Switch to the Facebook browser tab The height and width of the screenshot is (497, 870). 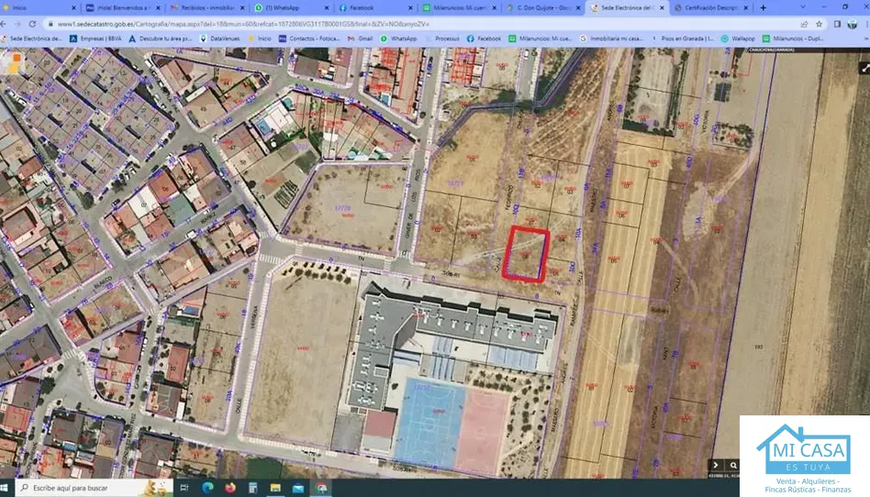pyautogui.click(x=374, y=7)
